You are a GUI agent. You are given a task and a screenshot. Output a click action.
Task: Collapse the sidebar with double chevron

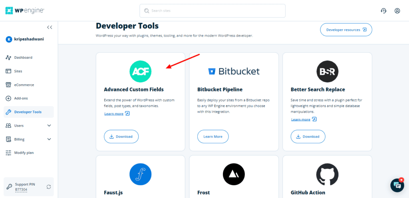click(50, 27)
